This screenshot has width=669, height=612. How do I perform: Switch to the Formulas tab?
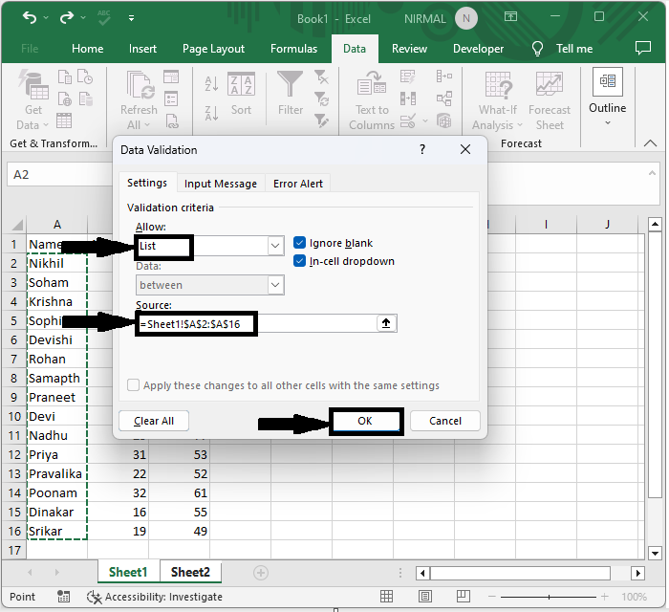293,49
